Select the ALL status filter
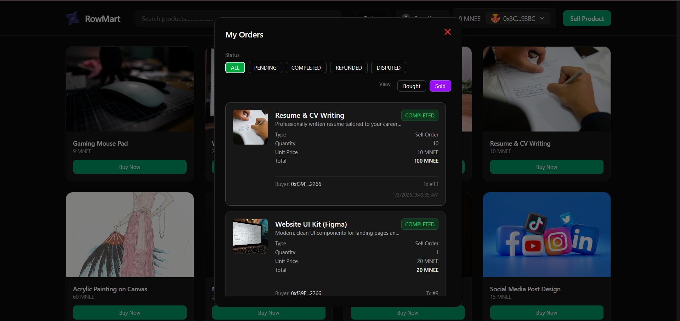680x321 pixels. [x=235, y=68]
